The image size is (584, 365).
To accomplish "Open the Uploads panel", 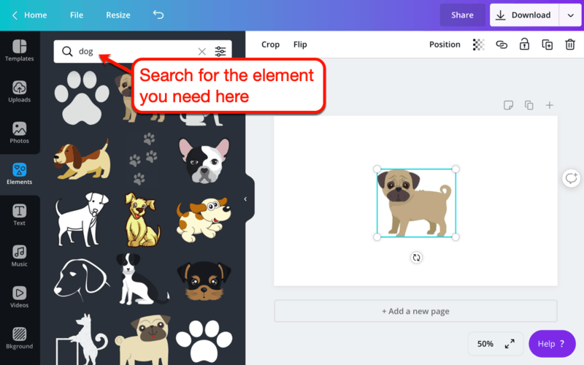I will [20, 92].
